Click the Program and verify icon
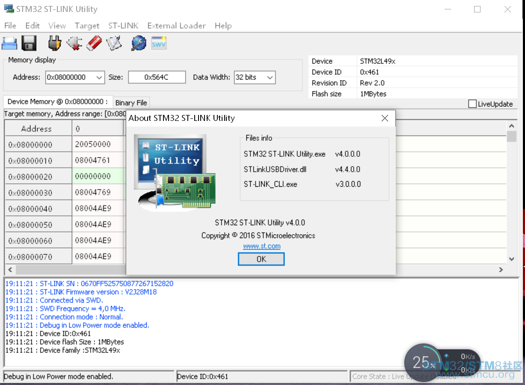Image resolution: width=525 pixels, height=385 pixels. (x=114, y=43)
